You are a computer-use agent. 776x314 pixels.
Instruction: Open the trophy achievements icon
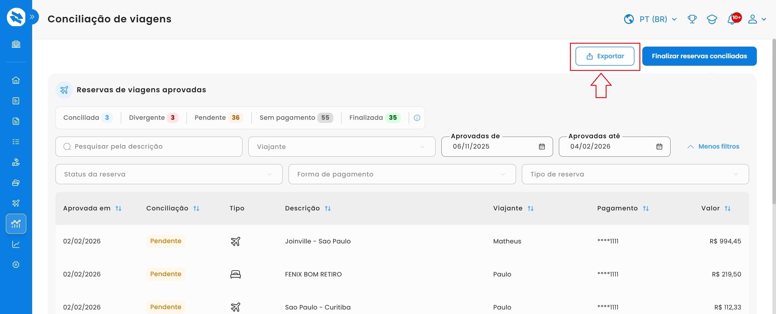tap(692, 19)
